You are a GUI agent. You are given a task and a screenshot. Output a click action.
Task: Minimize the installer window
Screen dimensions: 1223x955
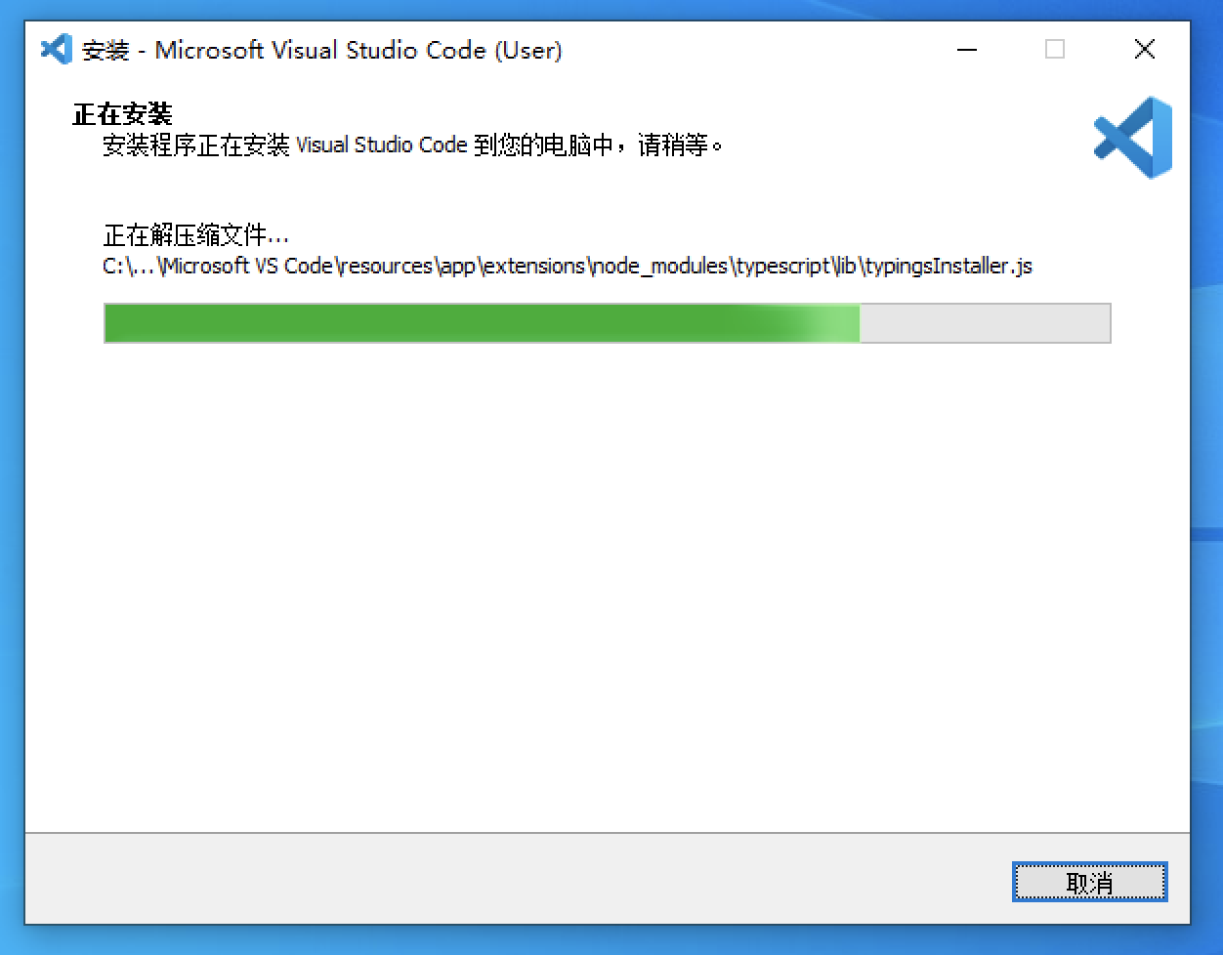point(967,49)
